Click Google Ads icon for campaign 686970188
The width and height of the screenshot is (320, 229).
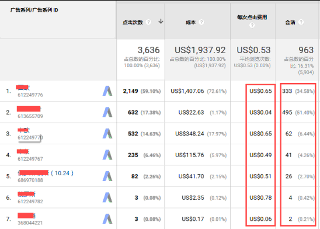(107, 176)
